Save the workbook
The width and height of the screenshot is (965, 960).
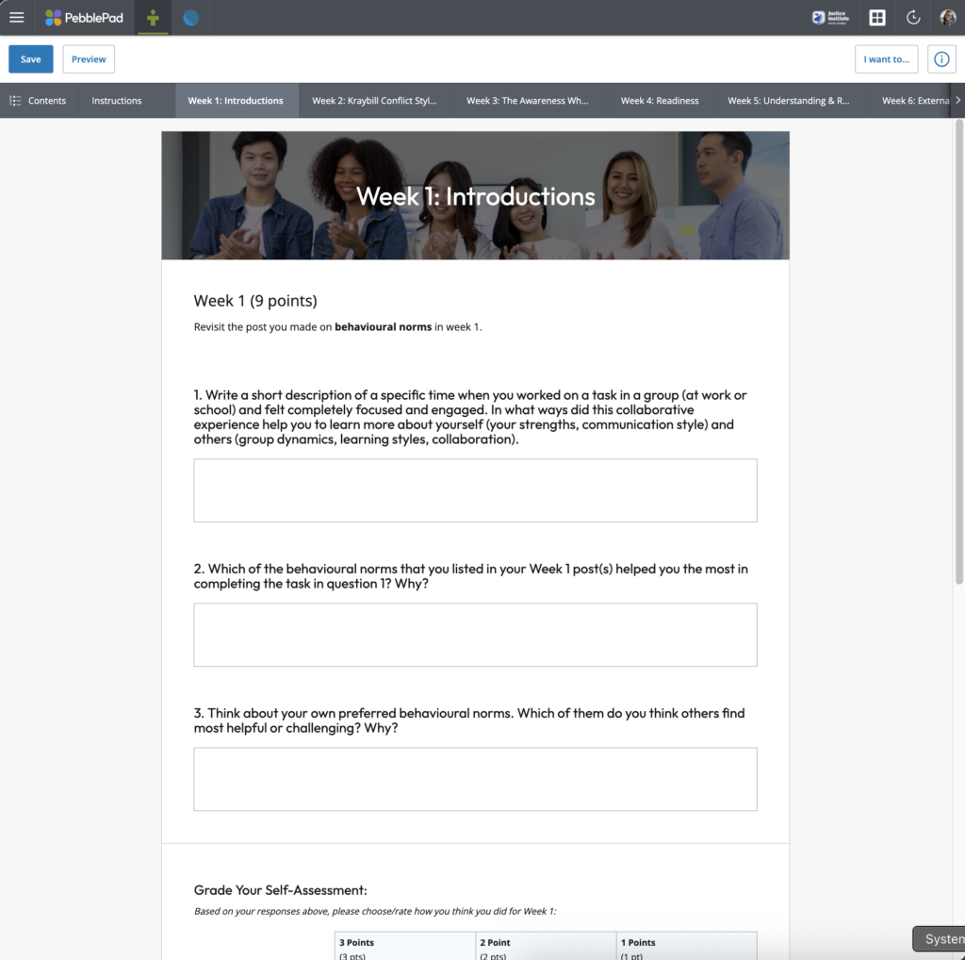(31, 59)
